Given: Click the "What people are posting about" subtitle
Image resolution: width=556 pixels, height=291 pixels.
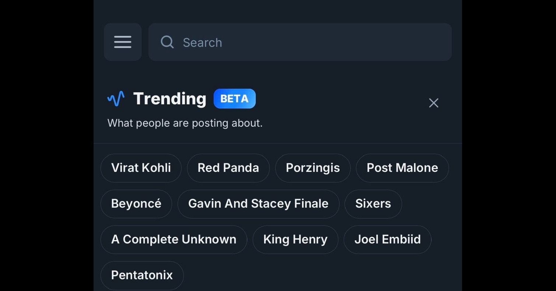Looking at the screenshot, I should [x=185, y=123].
